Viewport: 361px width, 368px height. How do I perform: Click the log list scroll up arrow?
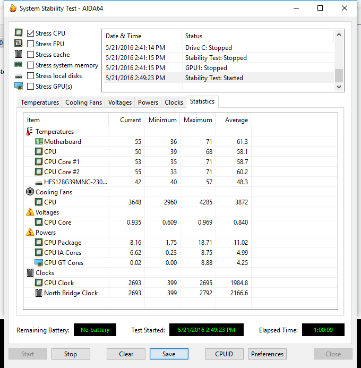click(x=339, y=35)
